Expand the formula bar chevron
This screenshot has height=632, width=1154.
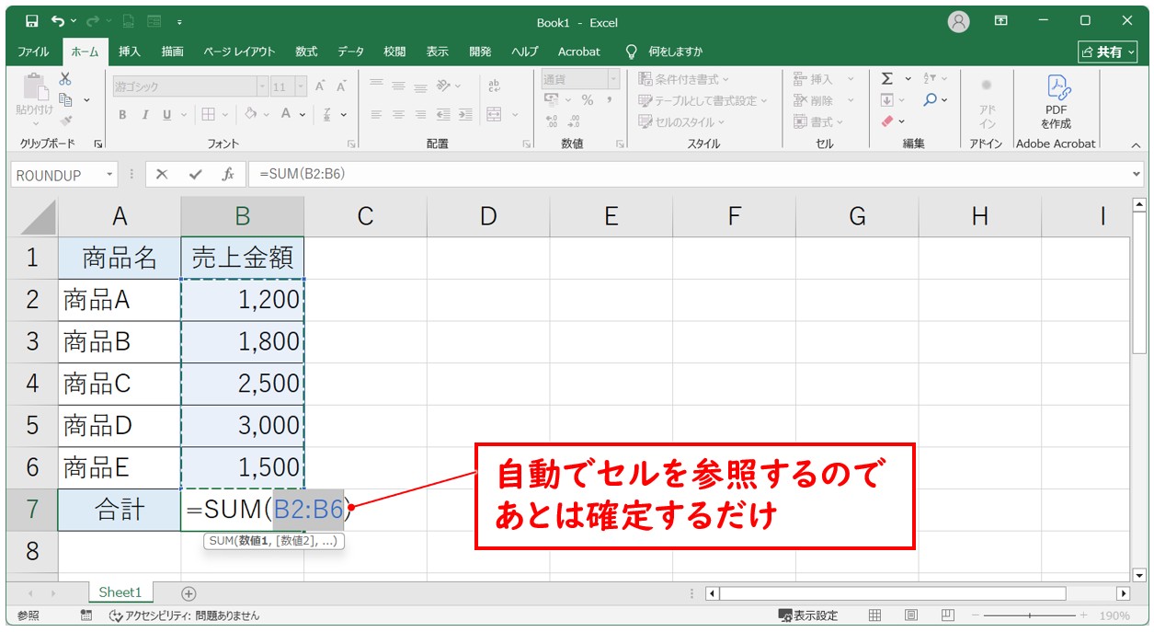1137,175
